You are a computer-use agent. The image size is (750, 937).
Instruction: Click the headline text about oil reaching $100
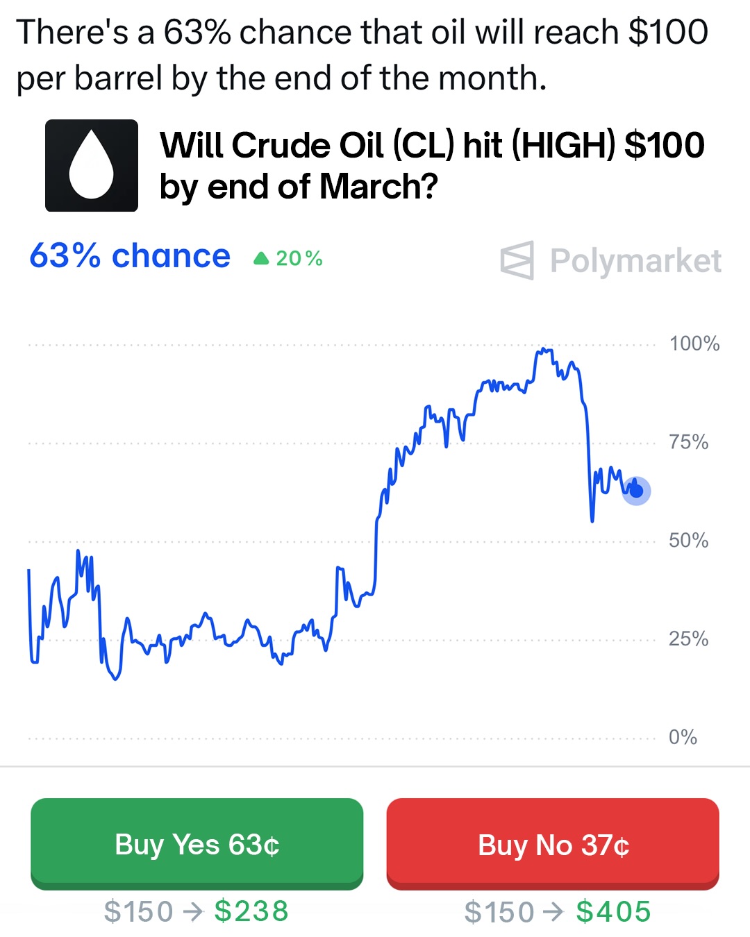click(361, 55)
